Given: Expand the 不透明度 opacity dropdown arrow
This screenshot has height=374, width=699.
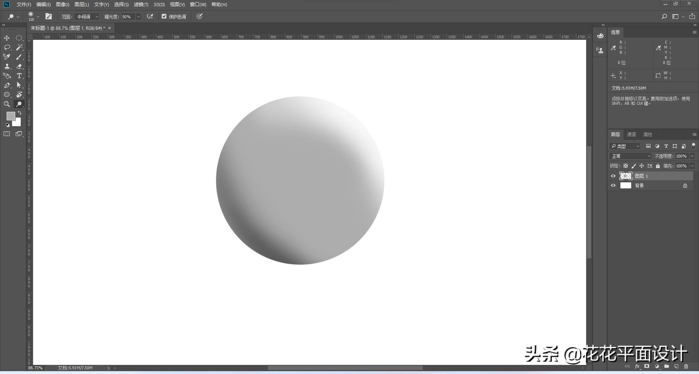Looking at the screenshot, I should pos(692,156).
